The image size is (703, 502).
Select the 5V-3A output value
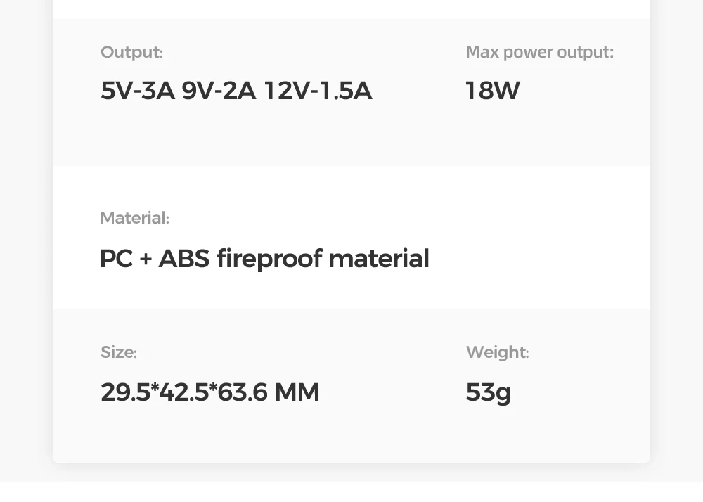pos(138,91)
